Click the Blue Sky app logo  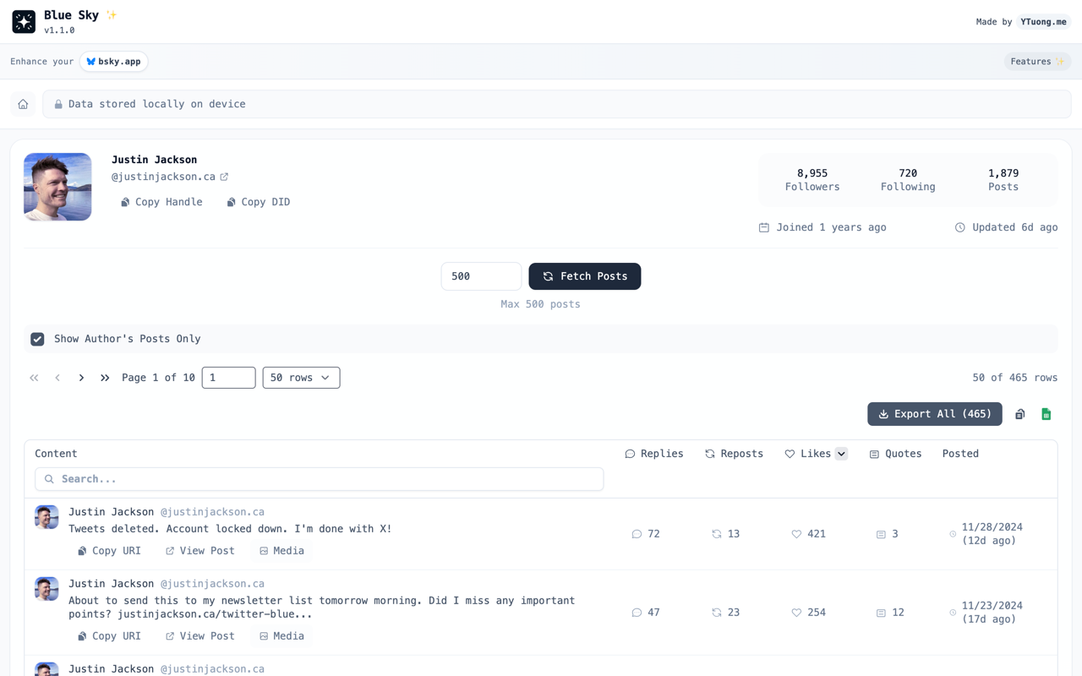coord(24,22)
